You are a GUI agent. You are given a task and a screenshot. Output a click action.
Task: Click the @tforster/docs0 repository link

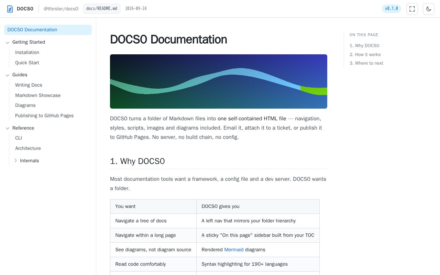61,9
